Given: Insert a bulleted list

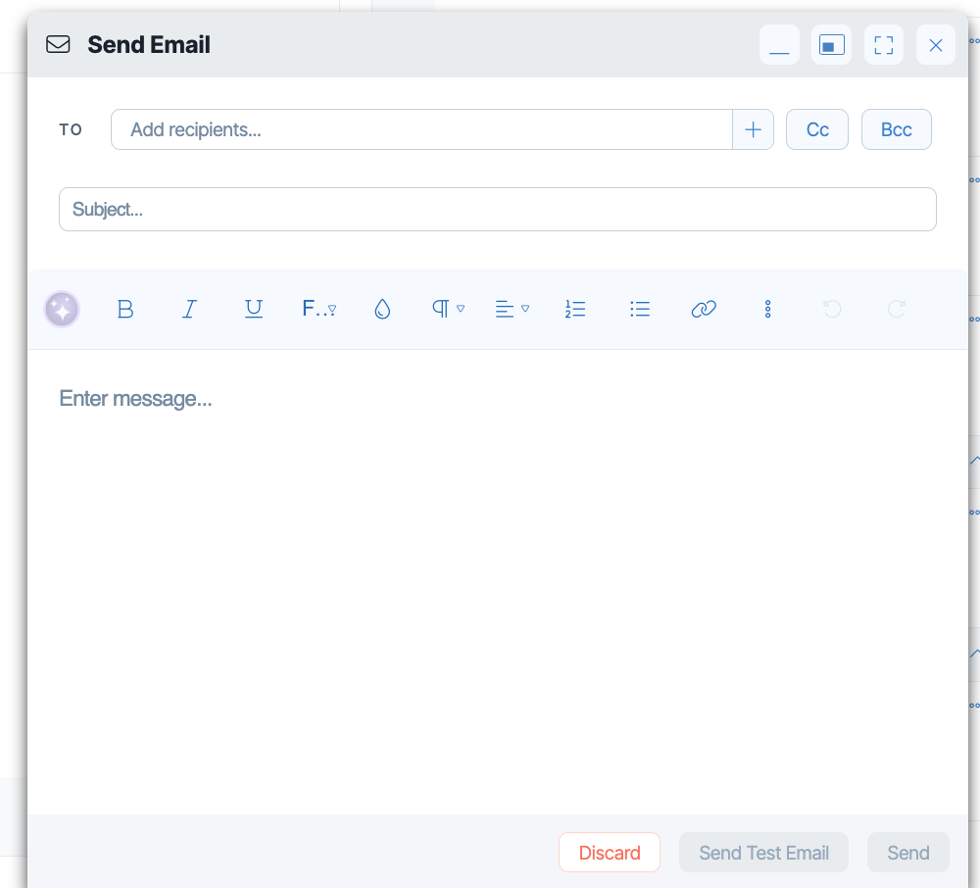Looking at the screenshot, I should click(639, 309).
